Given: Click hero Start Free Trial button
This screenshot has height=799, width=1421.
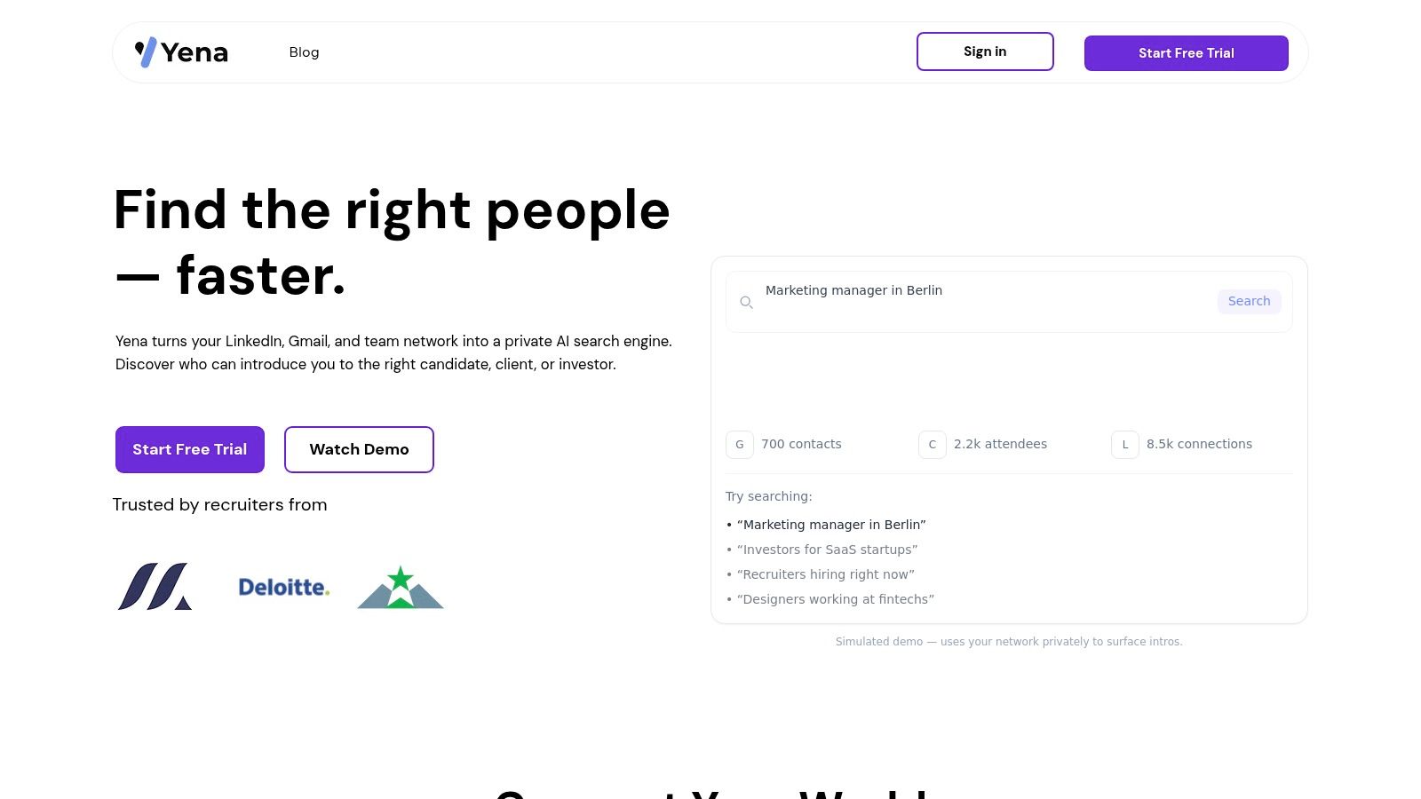Looking at the screenshot, I should [x=190, y=449].
